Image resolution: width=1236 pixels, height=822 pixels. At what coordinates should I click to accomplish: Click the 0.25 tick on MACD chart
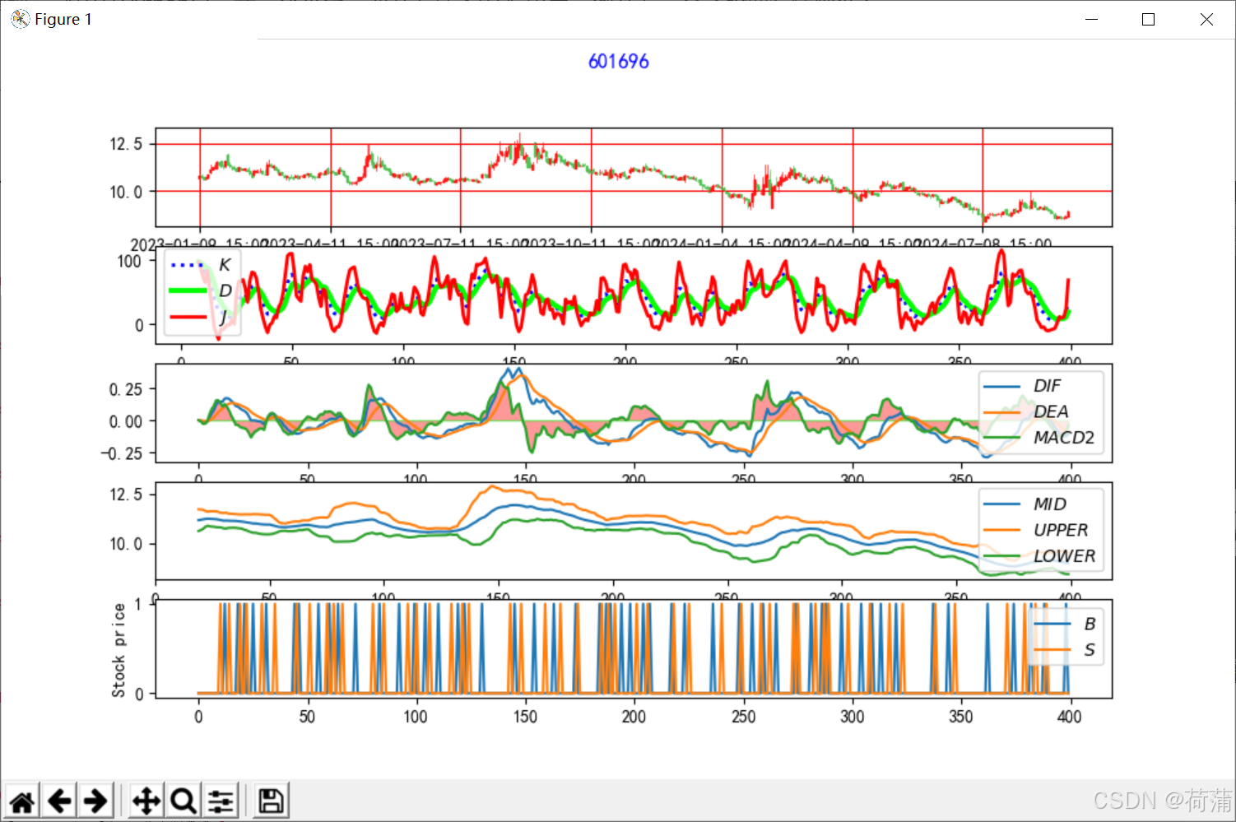[126, 389]
